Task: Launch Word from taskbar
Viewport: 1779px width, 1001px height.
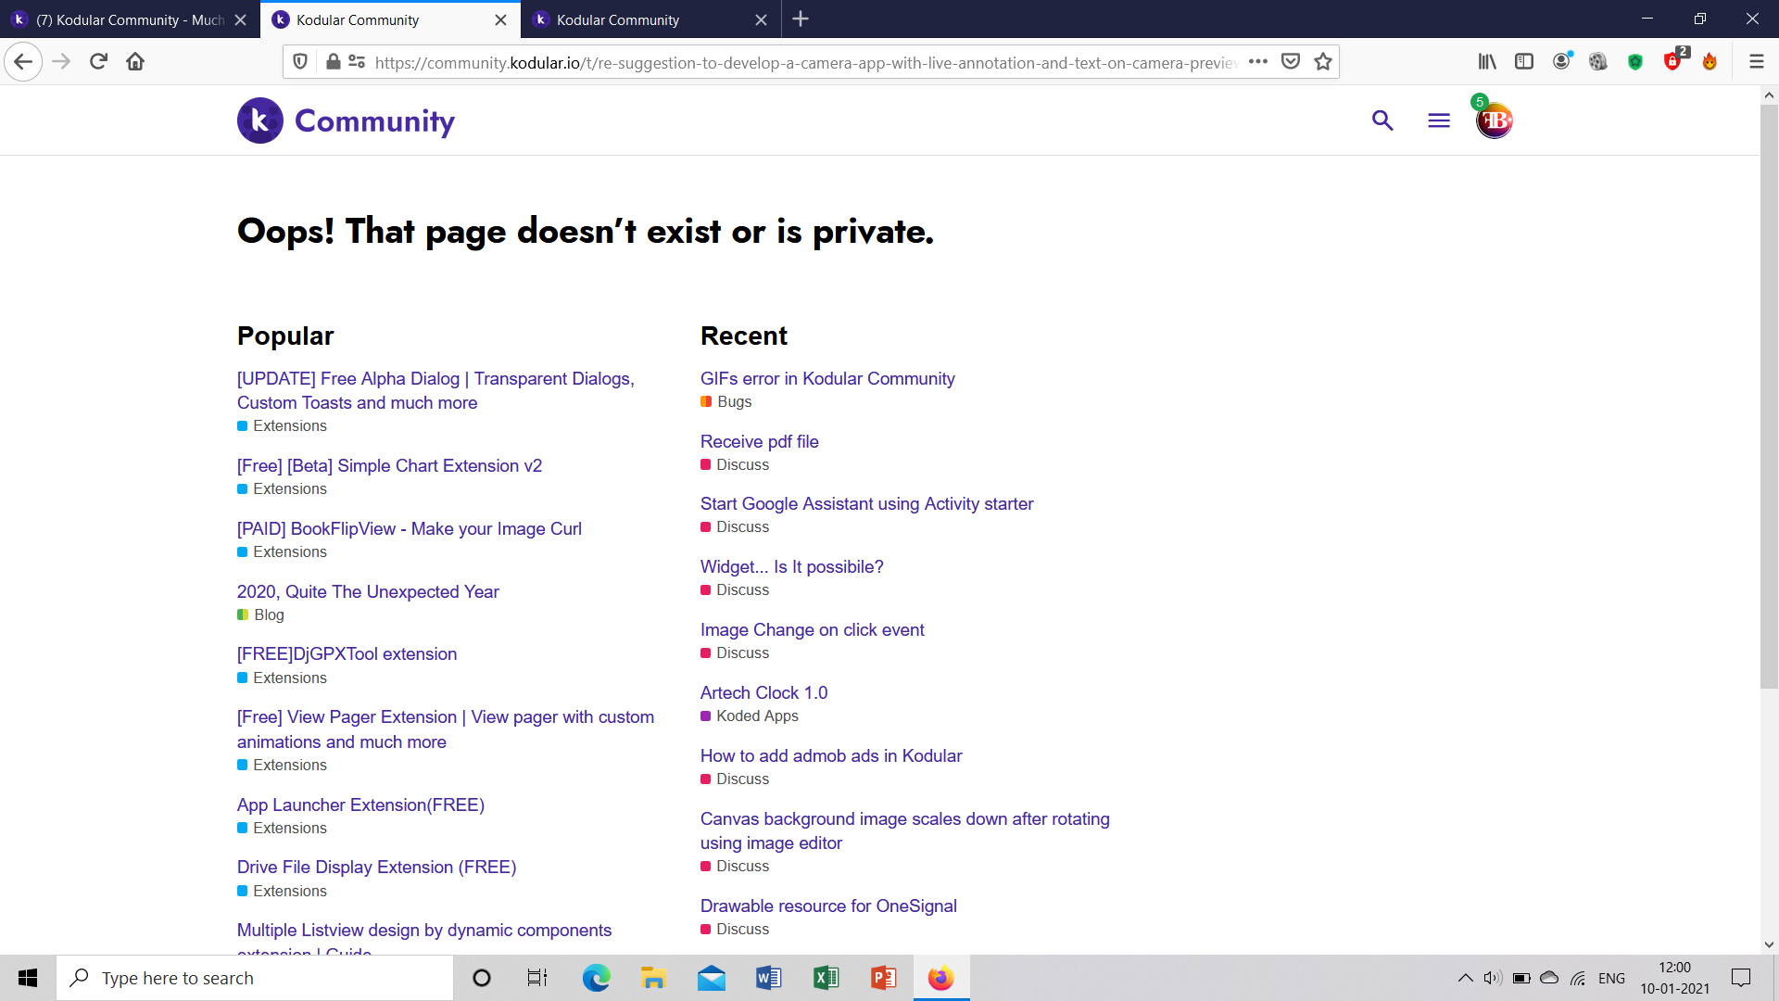Action: point(768,978)
